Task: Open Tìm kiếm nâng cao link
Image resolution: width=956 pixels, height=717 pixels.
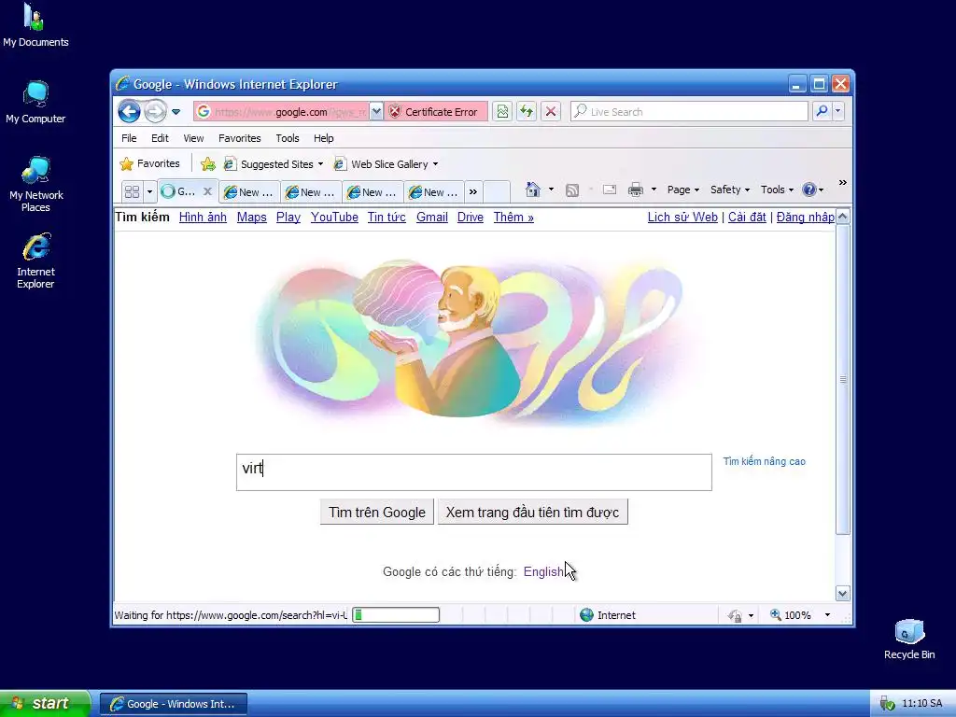Action: 764,461
